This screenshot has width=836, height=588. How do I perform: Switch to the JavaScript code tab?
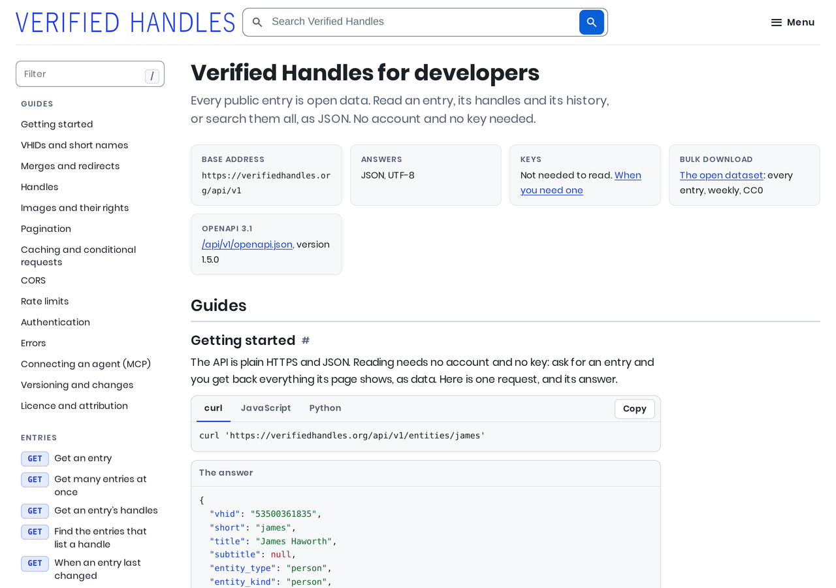click(266, 408)
